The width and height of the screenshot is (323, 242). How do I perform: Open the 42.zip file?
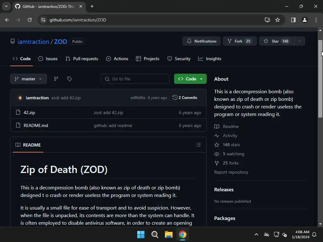pos(29,112)
